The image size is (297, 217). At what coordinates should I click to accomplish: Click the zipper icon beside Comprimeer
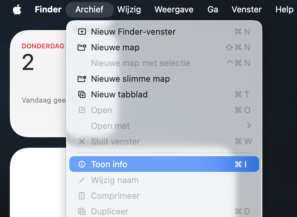coord(82,196)
